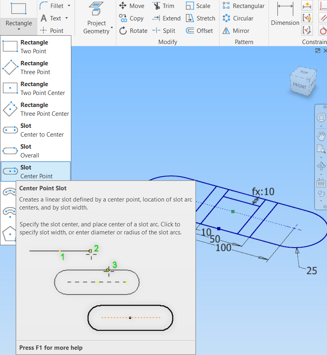Apply a Parallel constraint
Image resolution: width=327 pixels, height=355 pixels.
pos(323,18)
